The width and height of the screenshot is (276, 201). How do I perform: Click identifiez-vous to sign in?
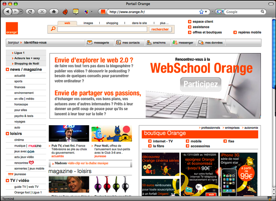click(35, 42)
